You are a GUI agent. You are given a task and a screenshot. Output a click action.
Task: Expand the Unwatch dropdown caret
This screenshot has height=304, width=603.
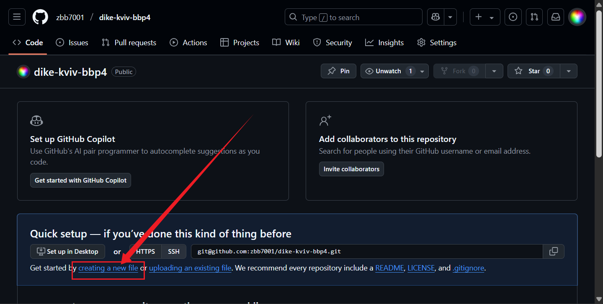[422, 71]
